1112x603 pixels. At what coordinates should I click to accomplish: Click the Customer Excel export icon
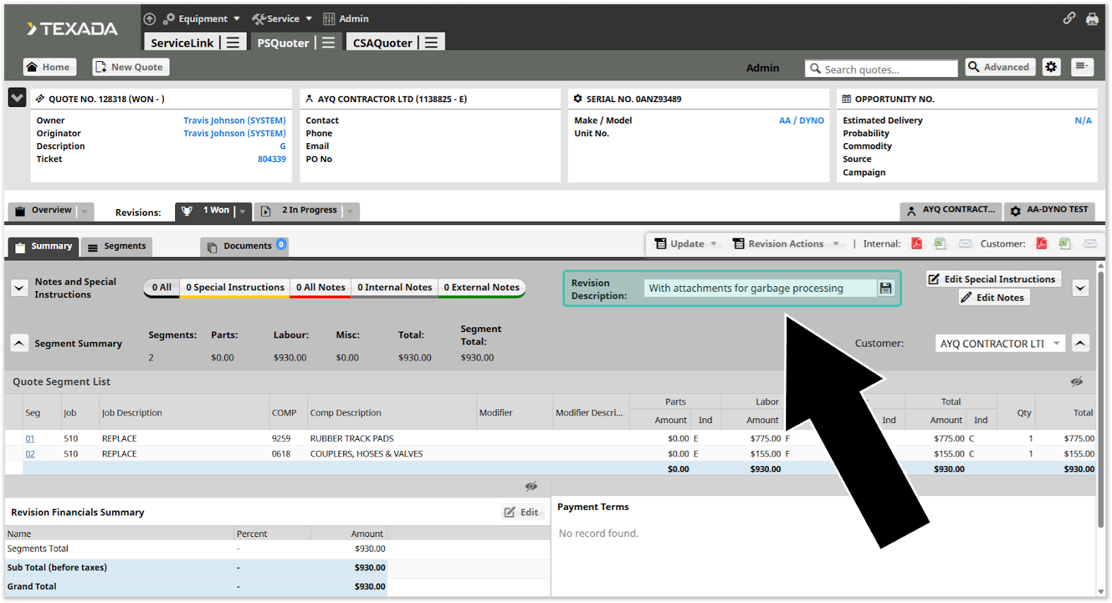tap(1065, 244)
